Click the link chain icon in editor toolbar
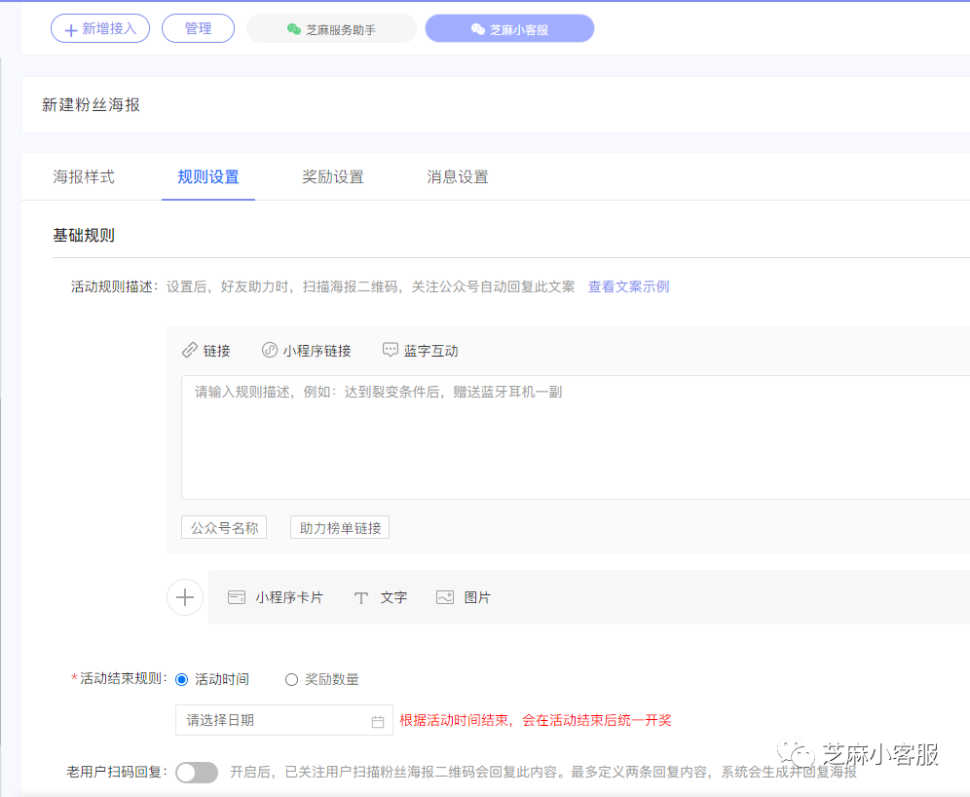Viewport: 970px width, 797px height. pos(190,351)
